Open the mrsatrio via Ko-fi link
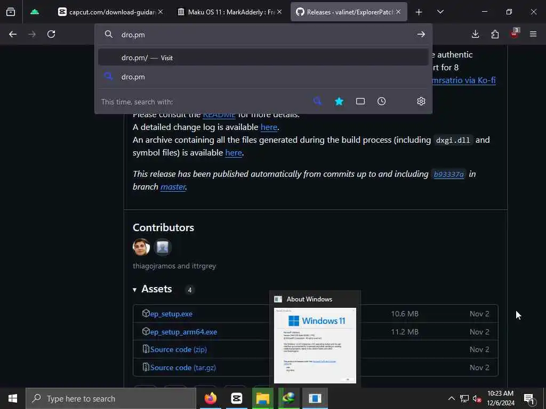 (463, 80)
